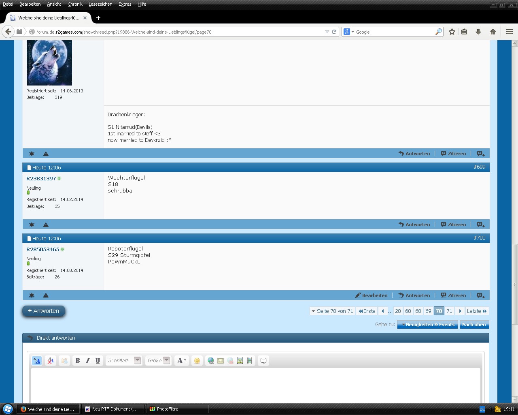Screen dimensions: 518x415
Task: Click the insert link globe icon
Action: click(210, 361)
